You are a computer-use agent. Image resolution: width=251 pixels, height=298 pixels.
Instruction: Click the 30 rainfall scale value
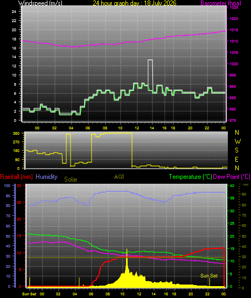click(x=19, y=186)
